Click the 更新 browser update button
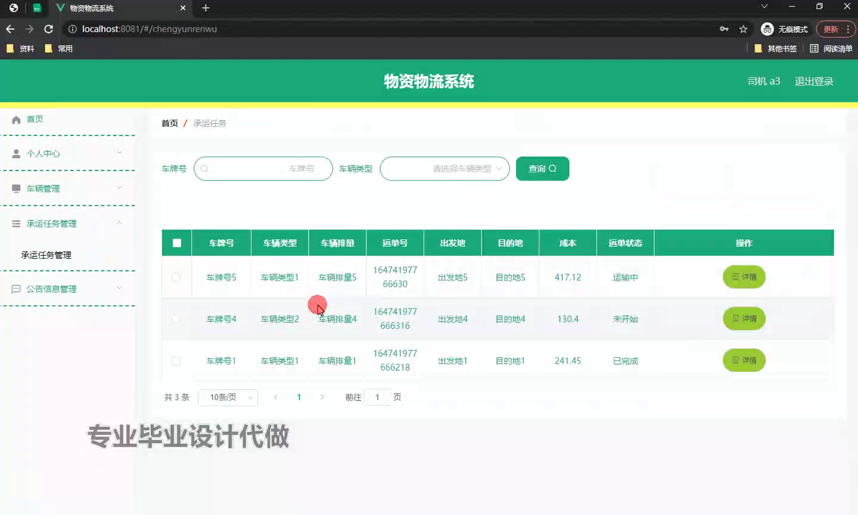 pyautogui.click(x=835, y=29)
